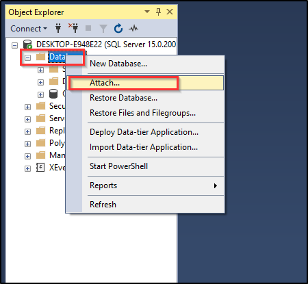This screenshot has height=284, width=308.
Task: Collapse the Databases folder node
Action: pos(27,57)
